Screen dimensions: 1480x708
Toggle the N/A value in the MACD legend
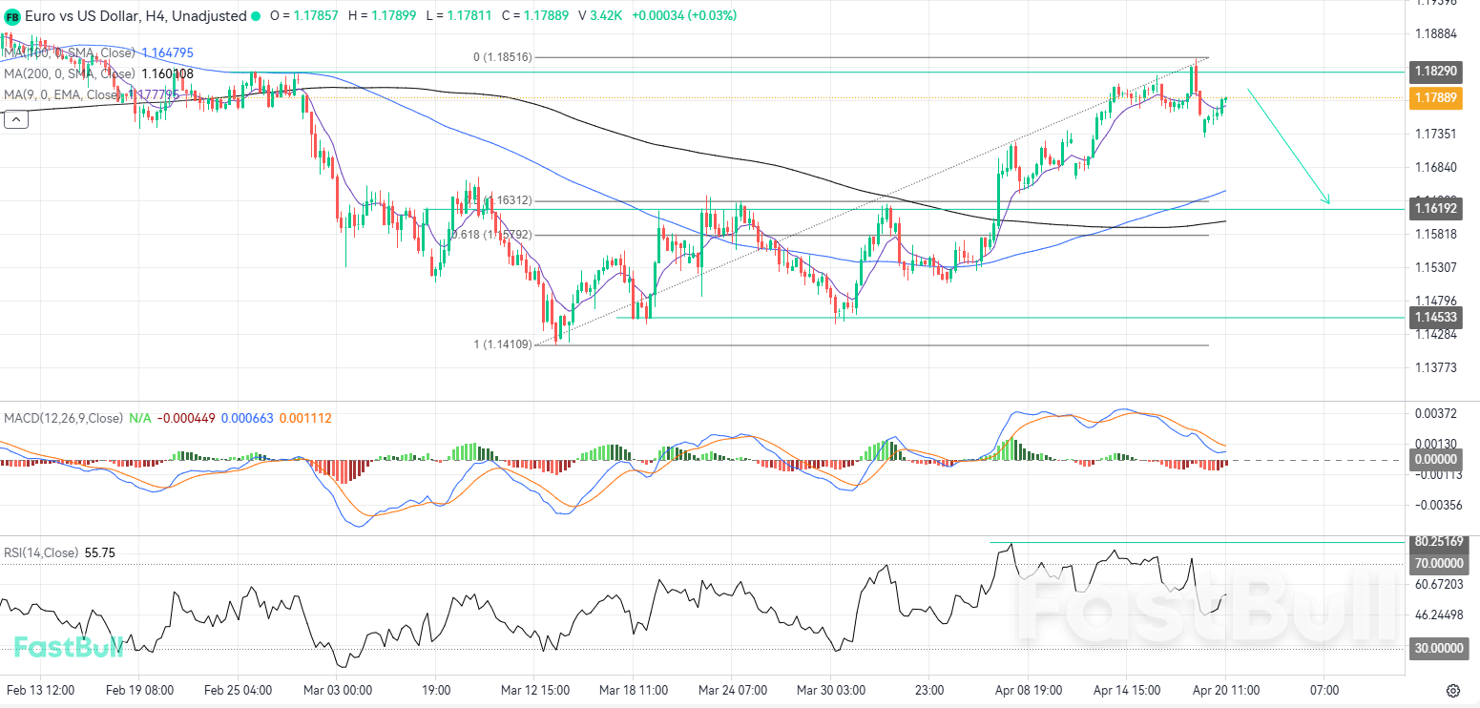click(137, 418)
